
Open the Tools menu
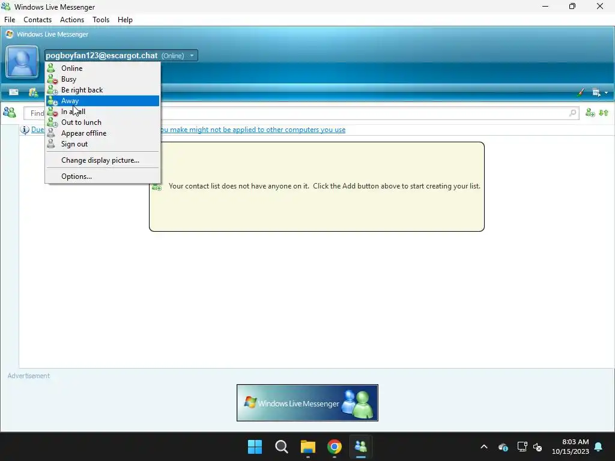click(x=101, y=20)
